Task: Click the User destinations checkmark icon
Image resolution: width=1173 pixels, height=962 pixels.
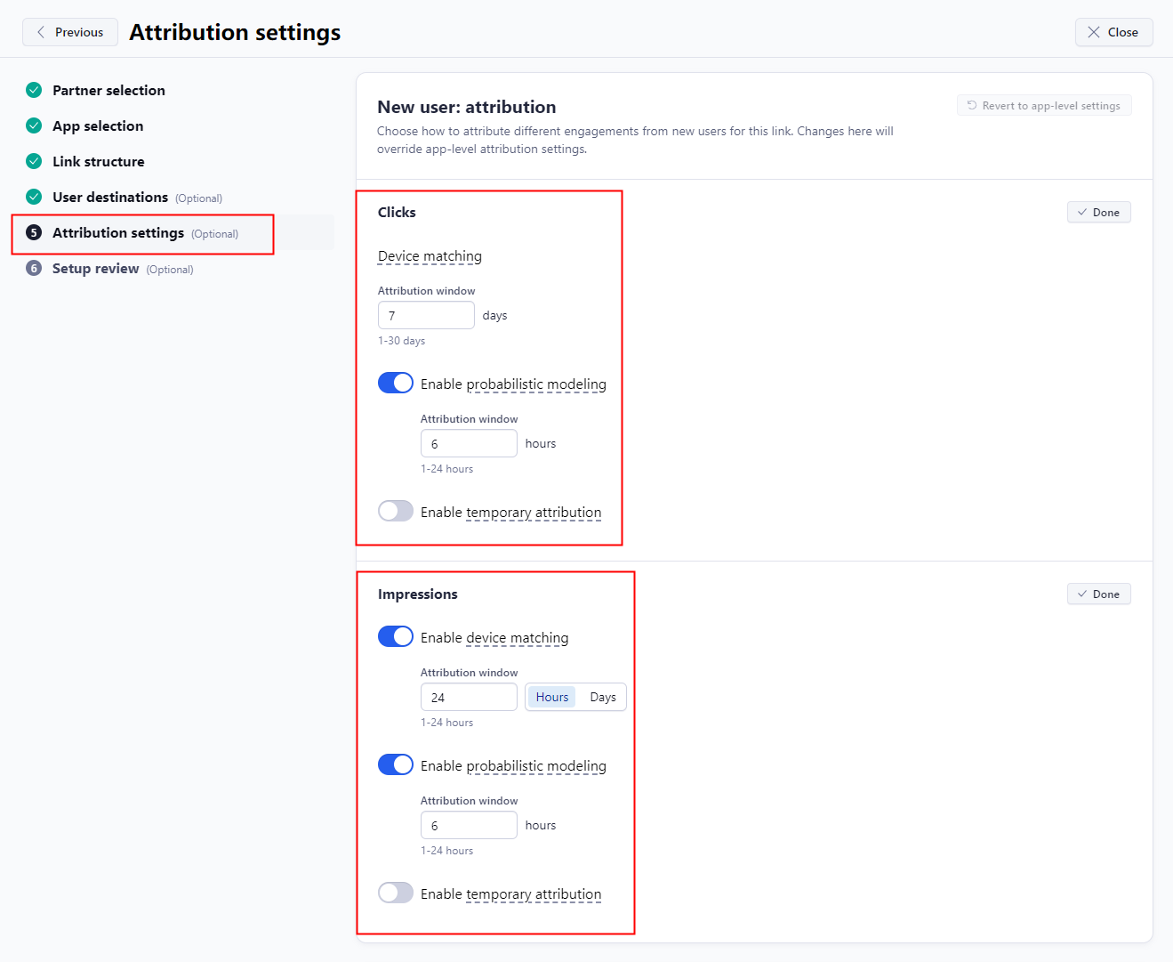Action: (x=33, y=197)
